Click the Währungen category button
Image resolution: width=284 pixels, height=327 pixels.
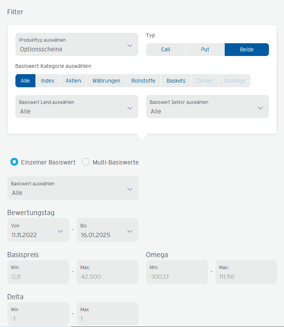106,81
